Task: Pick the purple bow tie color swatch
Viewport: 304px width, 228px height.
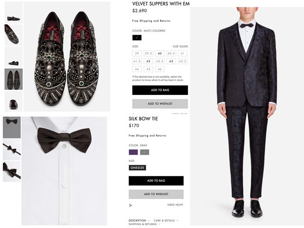Action: [133, 152]
